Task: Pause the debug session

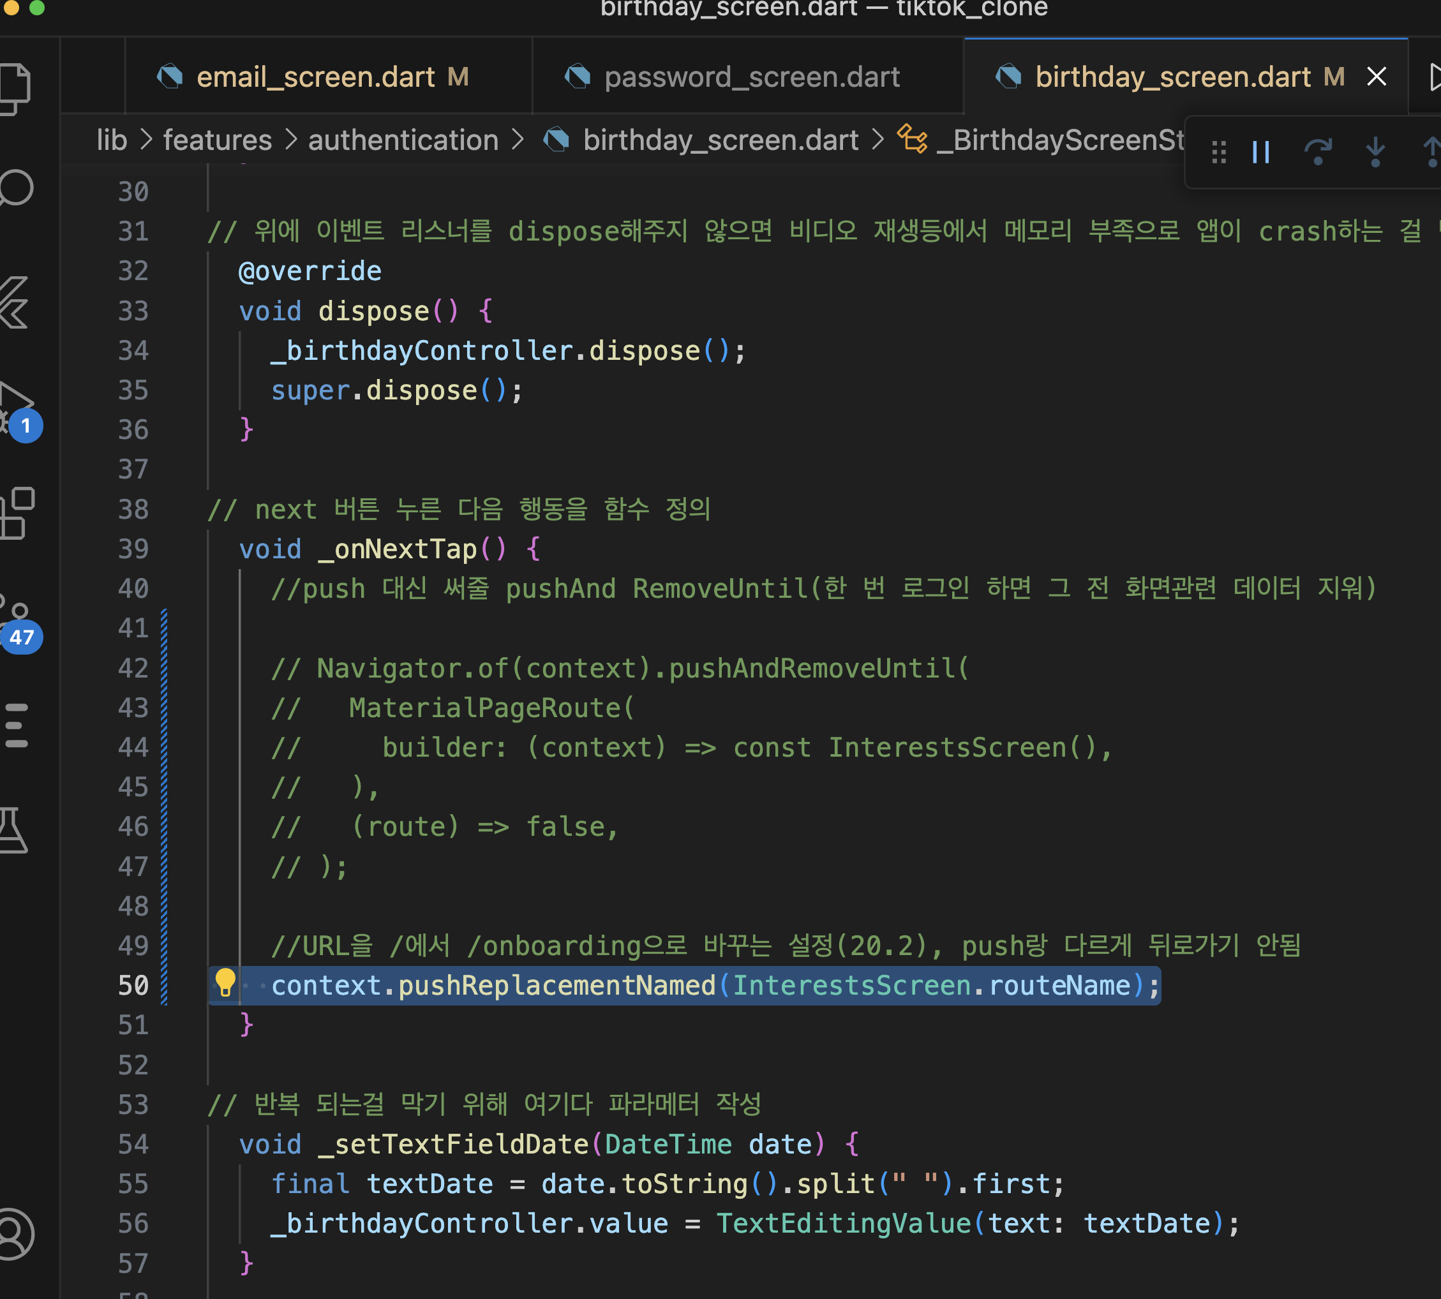Action: tap(1261, 152)
